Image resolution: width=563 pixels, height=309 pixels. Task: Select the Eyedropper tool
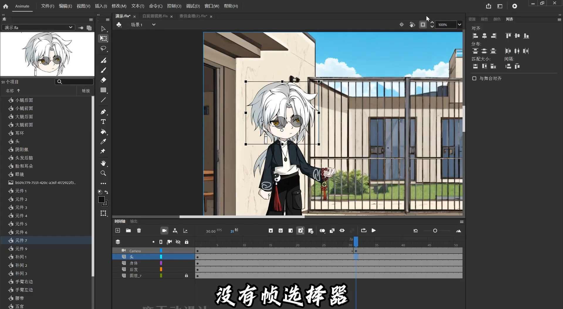click(x=103, y=141)
